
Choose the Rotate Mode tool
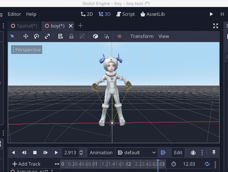37,36
